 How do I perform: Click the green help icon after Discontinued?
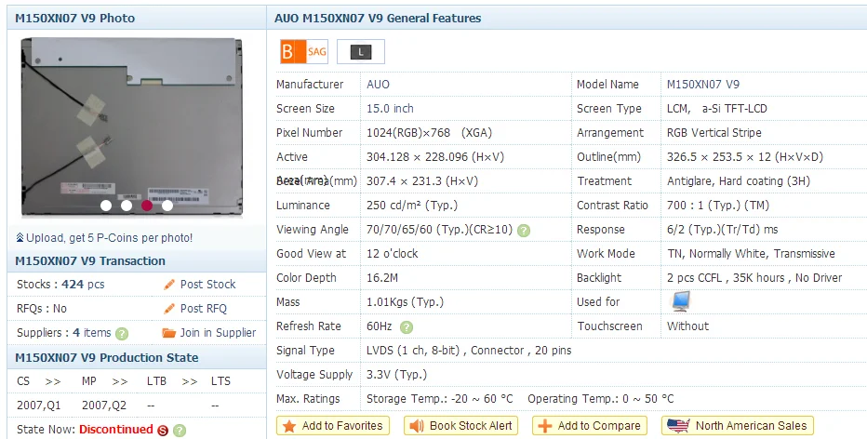point(180,430)
